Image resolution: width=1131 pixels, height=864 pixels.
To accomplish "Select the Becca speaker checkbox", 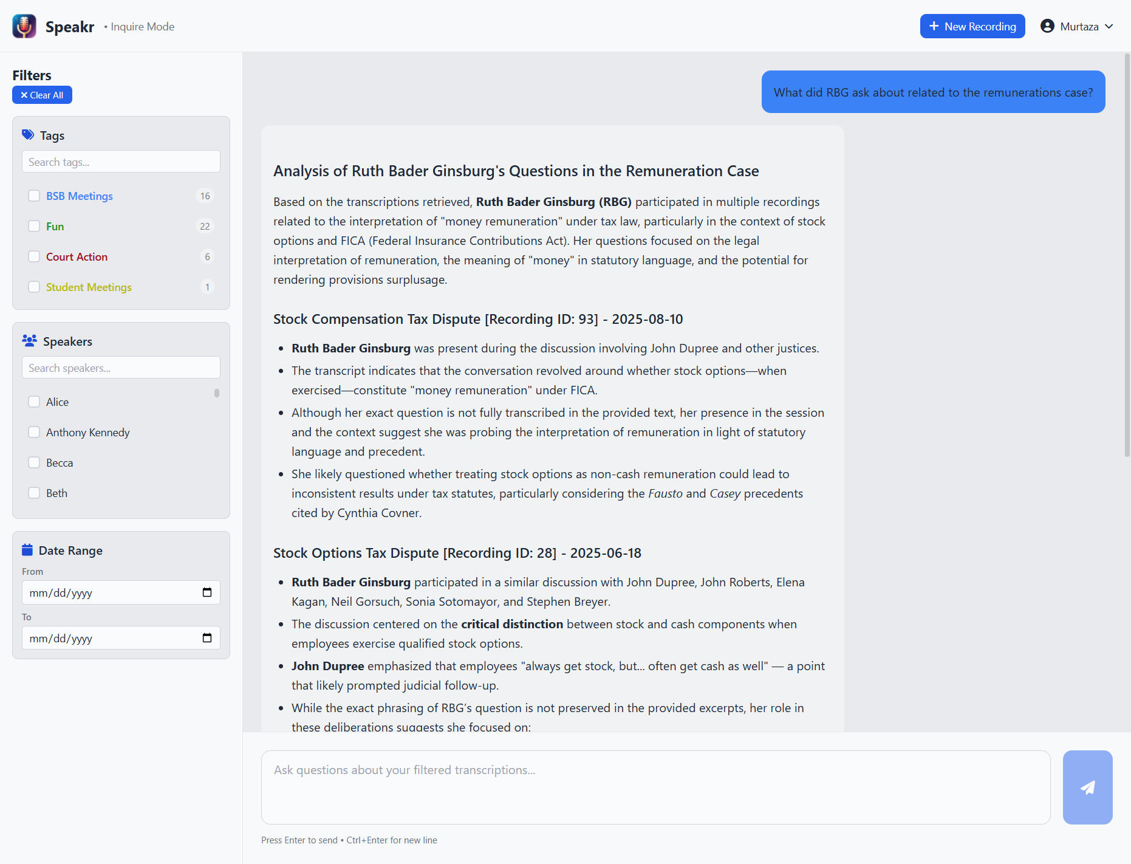I will [x=34, y=462].
